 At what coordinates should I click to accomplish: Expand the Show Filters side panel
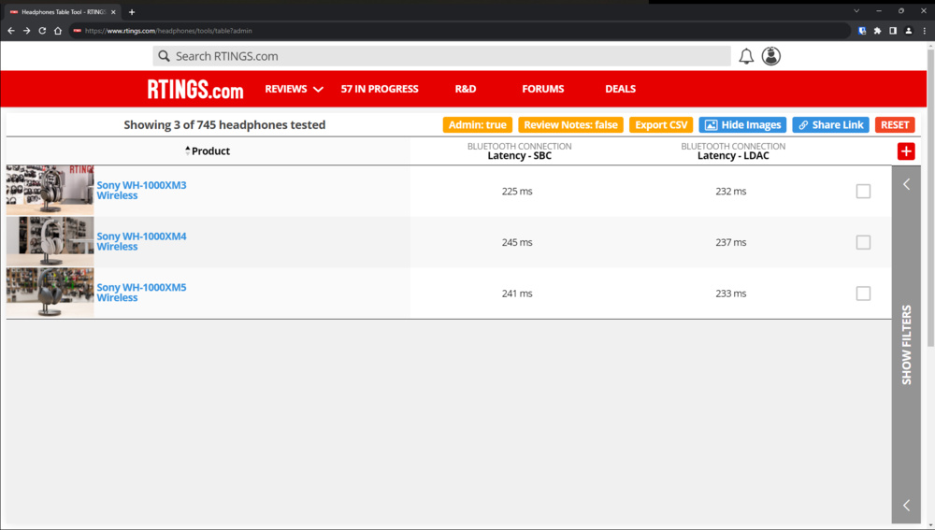[906, 344]
